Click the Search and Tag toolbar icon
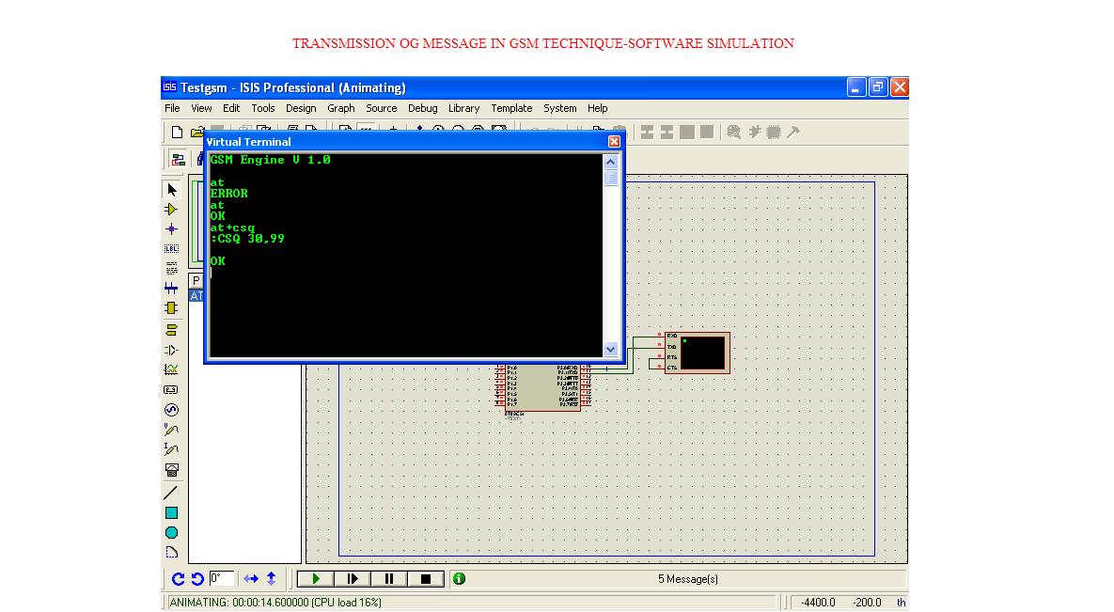1114x612 pixels. (x=734, y=132)
